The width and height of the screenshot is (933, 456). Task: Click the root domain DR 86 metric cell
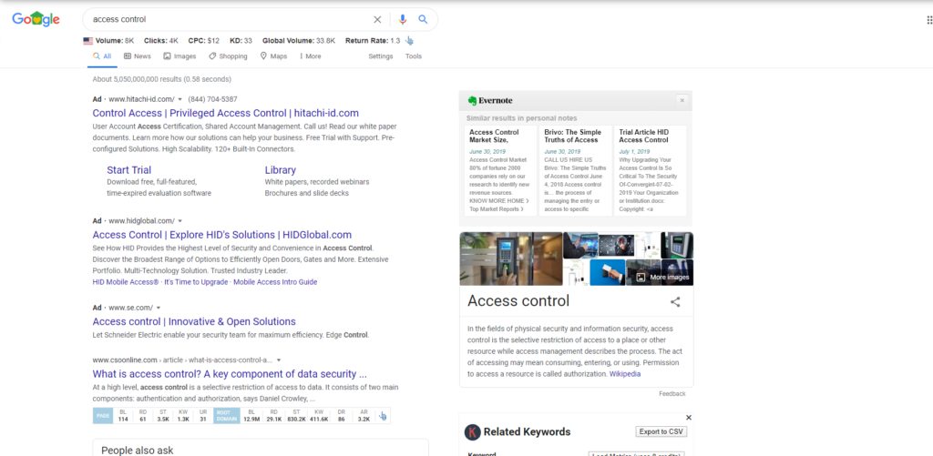[342, 416]
